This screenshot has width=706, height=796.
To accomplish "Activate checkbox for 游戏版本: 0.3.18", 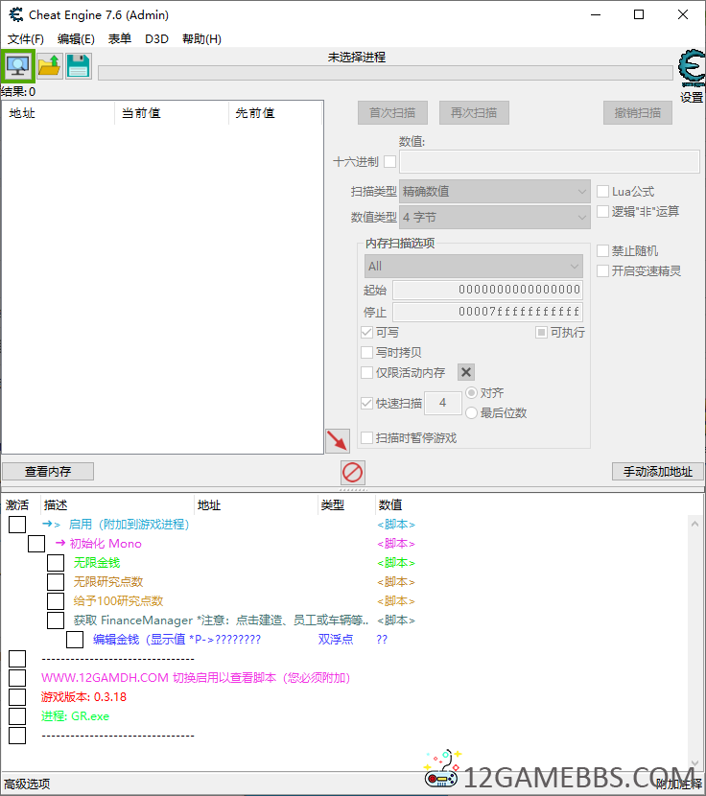I will (x=17, y=697).
